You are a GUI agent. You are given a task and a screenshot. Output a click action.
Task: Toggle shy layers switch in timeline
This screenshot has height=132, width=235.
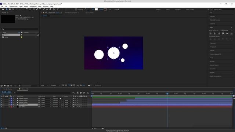77,93
